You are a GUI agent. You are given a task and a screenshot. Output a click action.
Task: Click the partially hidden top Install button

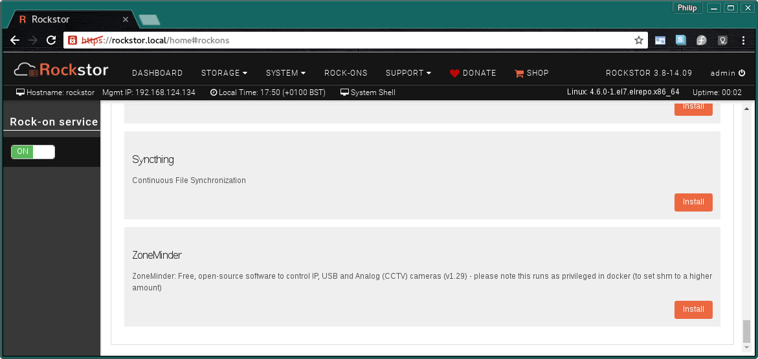[693, 108]
